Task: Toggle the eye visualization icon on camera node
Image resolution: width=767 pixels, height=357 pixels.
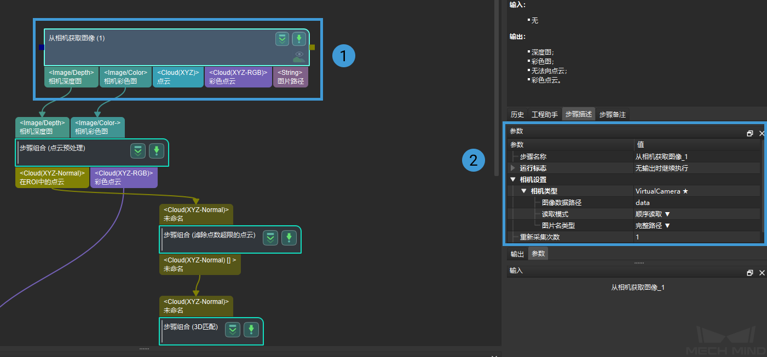Action: [x=299, y=55]
